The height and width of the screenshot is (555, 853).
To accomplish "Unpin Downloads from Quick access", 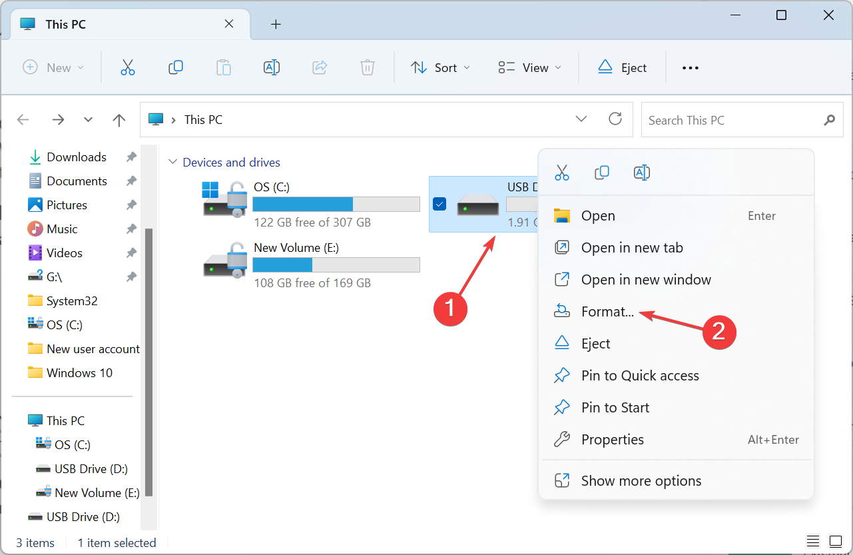I will (132, 157).
